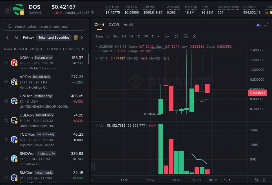Viewport: 272px width, 185px height.
Task: Click the Chain.Holders stat label
Action: [x=228, y=7]
